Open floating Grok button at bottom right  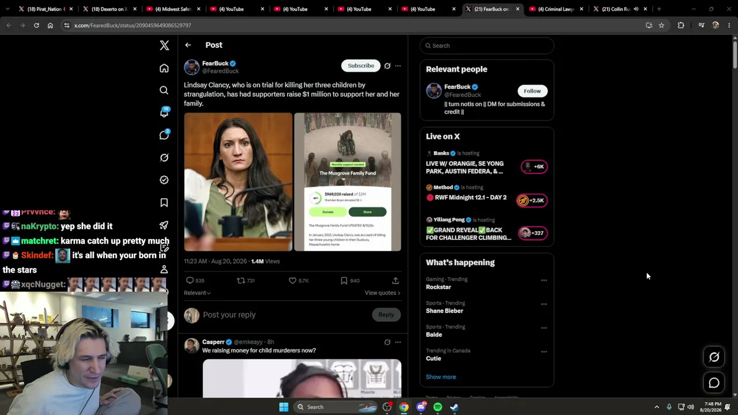714,357
